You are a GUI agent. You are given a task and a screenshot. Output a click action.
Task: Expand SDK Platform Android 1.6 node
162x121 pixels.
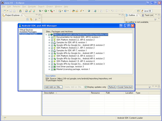click(x=49, y=56)
